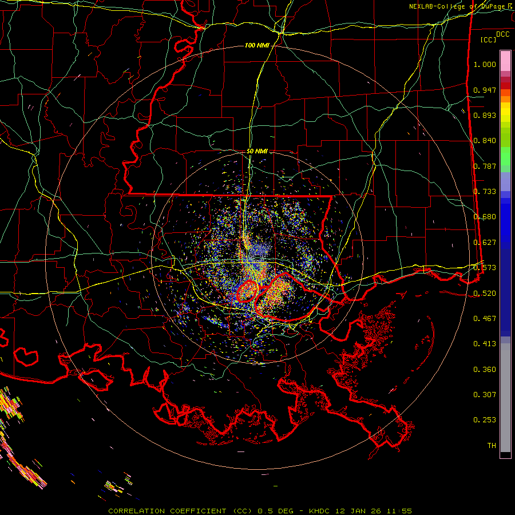The width and height of the screenshot is (515, 515).
Task: Click the TH threshold label
Action: click(x=492, y=446)
